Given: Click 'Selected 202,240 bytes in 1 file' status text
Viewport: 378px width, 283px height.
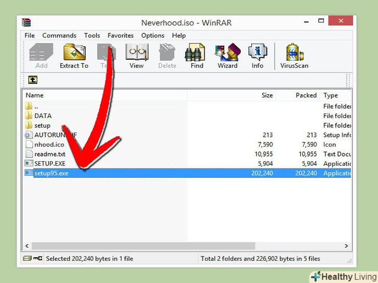Looking at the screenshot, I should click(89, 259).
